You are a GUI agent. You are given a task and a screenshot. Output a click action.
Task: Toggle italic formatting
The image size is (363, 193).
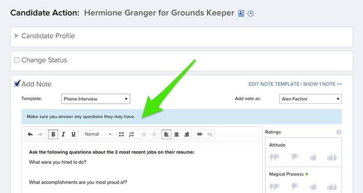point(63,134)
